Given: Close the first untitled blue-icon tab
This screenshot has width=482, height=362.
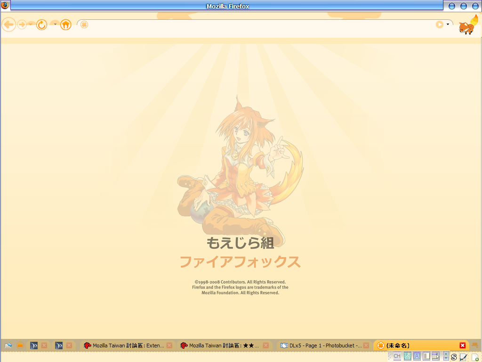Looking at the screenshot, I should coord(44,346).
